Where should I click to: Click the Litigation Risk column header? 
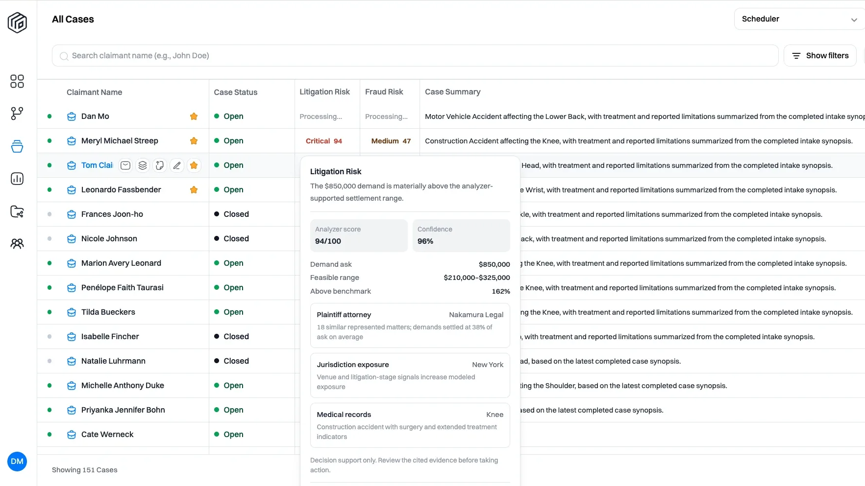(324, 92)
